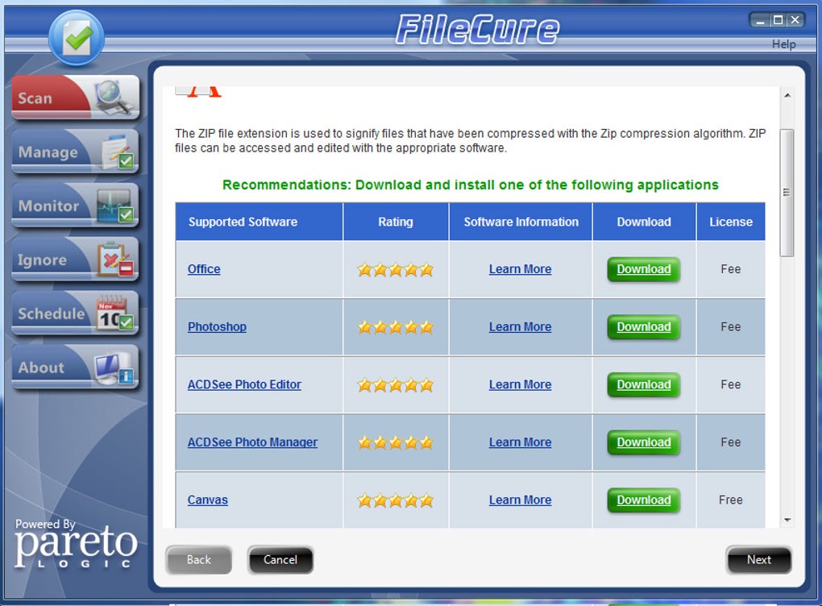Click the Canvas five-star rating
822x606 pixels.
pyautogui.click(x=396, y=500)
